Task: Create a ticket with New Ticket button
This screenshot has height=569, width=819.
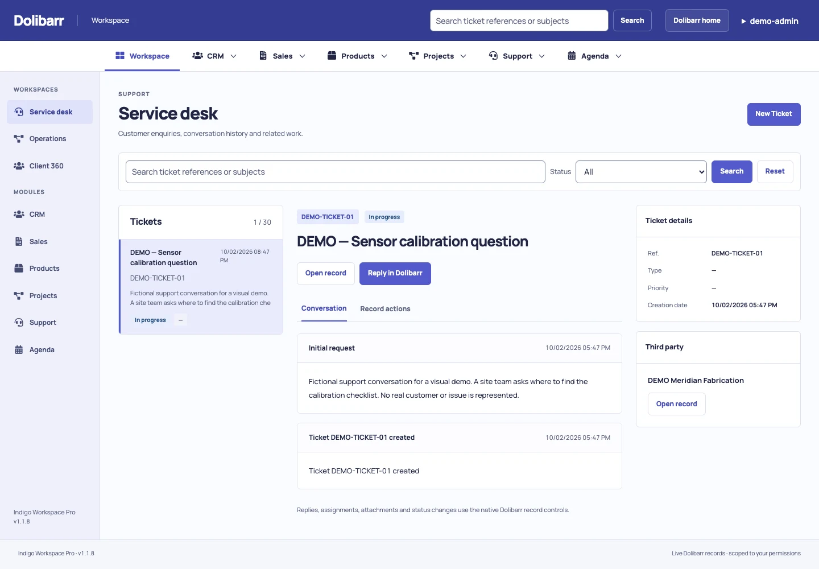Action: (x=773, y=114)
